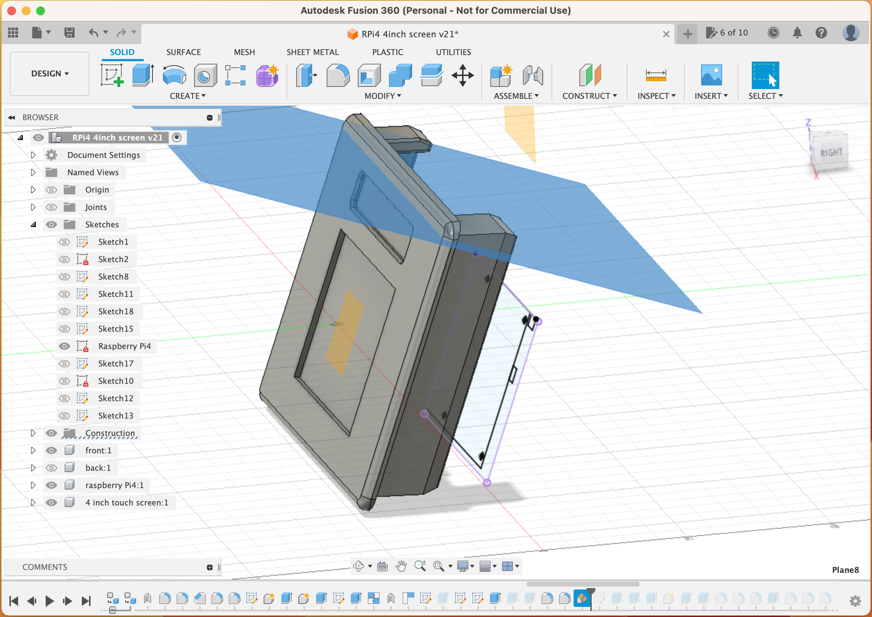The height and width of the screenshot is (617, 872).
Task: Click the Create Sketch tool icon
Action: 112,75
